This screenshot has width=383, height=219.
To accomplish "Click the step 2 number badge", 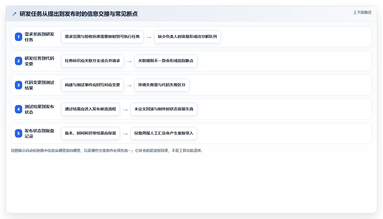I will pyautogui.click(x=19, y=61).
